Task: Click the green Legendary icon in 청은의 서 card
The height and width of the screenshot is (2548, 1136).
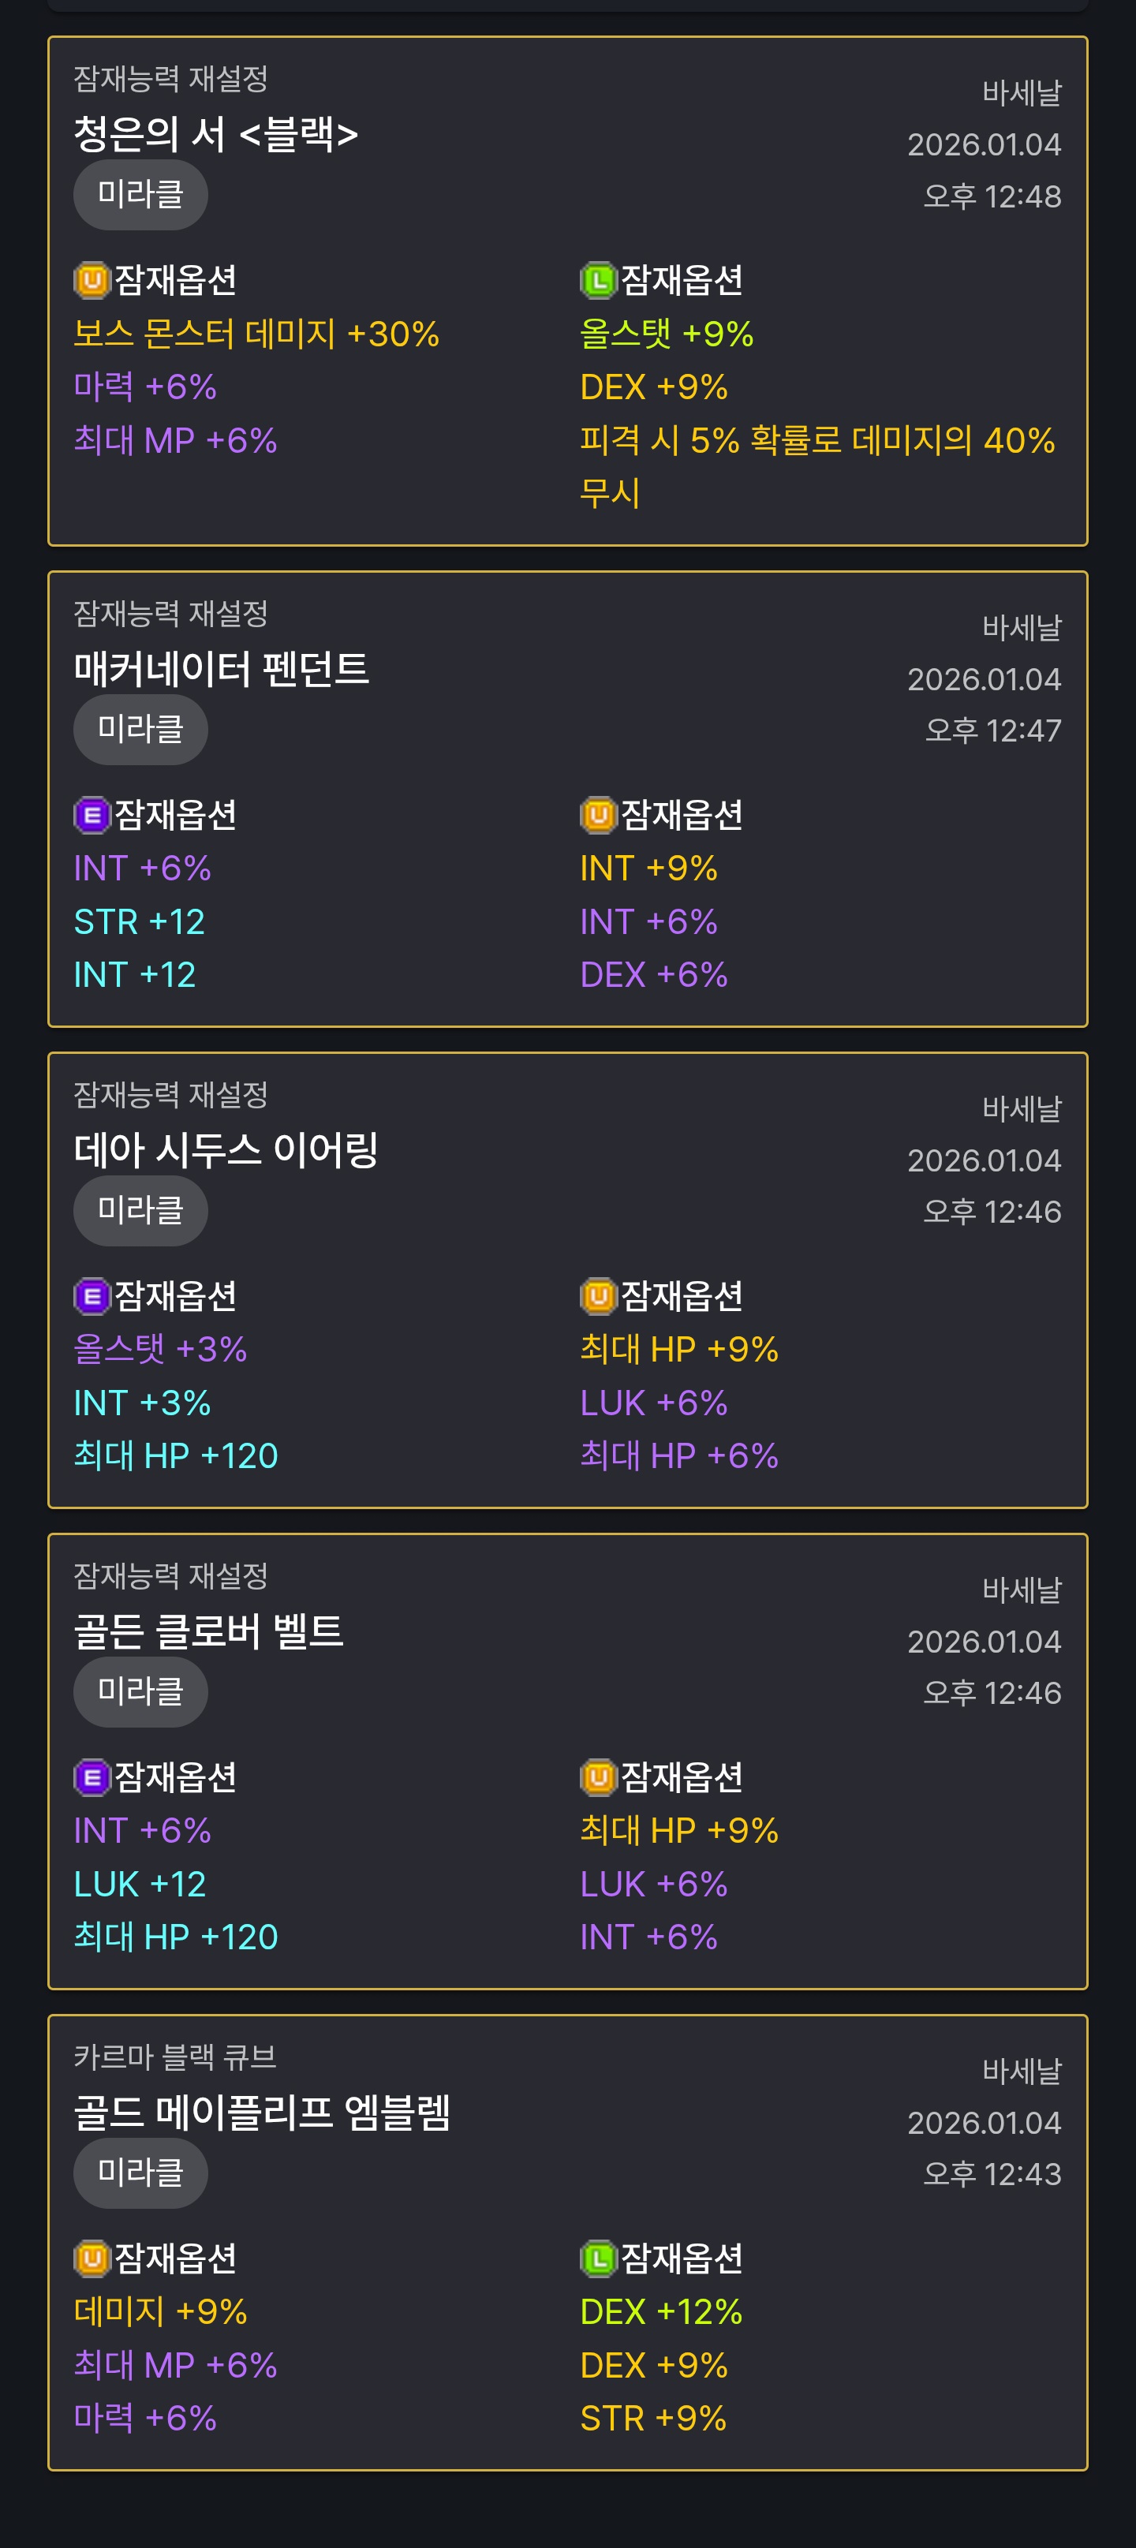Action: tap(598, 281)
